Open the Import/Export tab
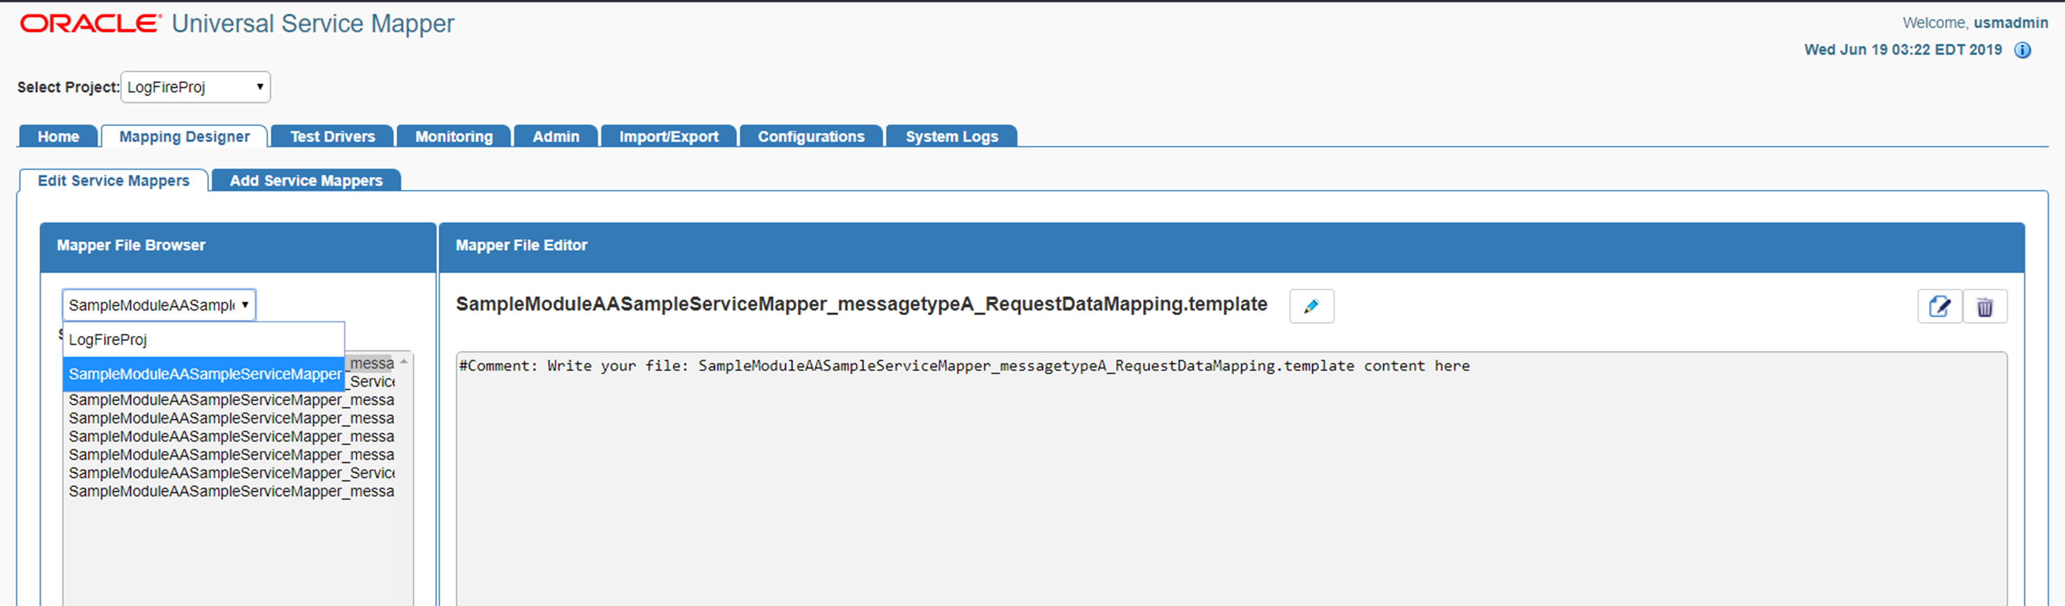The image size is (2065, 606). (x=668, y=136)
